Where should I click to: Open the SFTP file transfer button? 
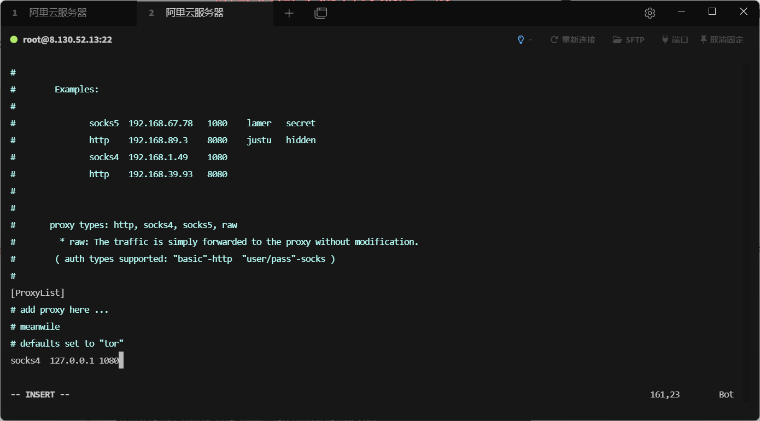(629, 40)
